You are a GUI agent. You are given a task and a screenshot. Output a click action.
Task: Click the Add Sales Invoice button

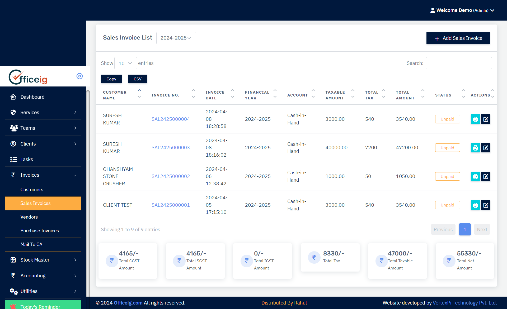pos(458,38)
